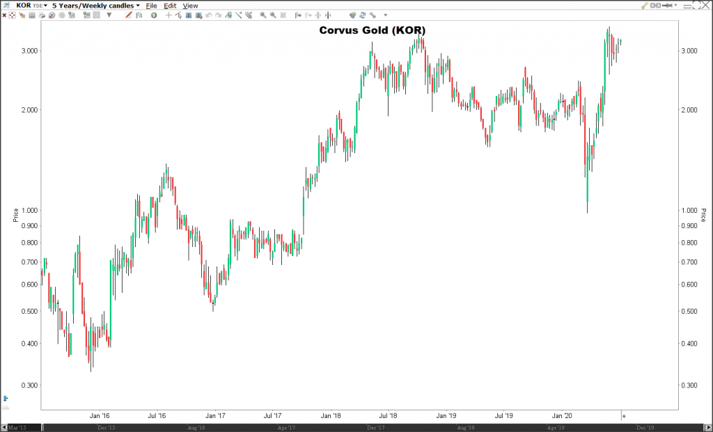Click the small diamond marker on date axis
The height and width of the screenshot is (432, 713).
[624, 415]
